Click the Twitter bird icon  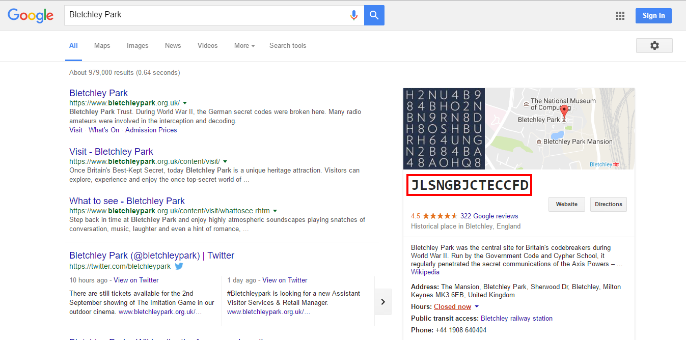pyautogui.click(x=179, y=266)
